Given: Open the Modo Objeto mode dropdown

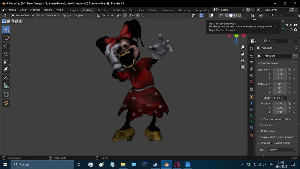Looking at the screenshot, I should pyautogui.click(x=23, y=15).
